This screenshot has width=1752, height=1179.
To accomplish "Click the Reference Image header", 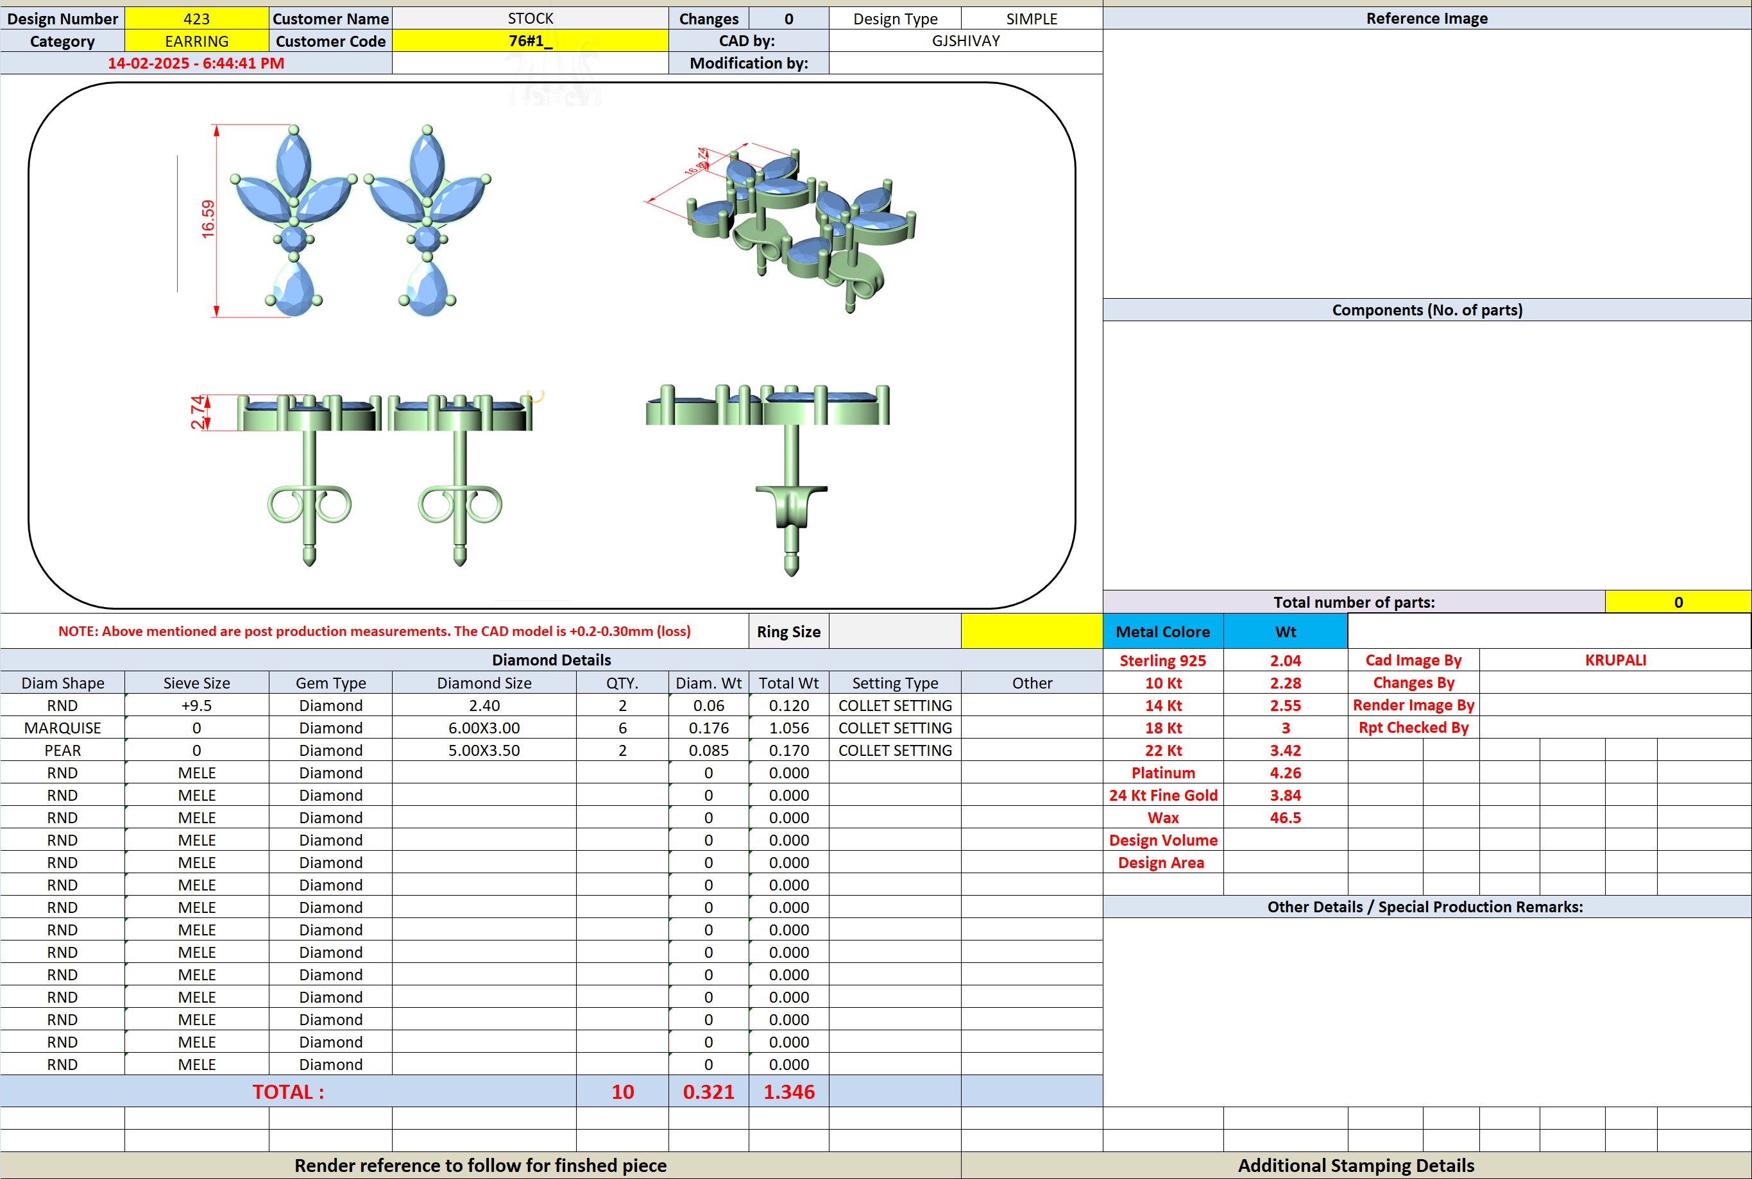I will [1427, 18].
